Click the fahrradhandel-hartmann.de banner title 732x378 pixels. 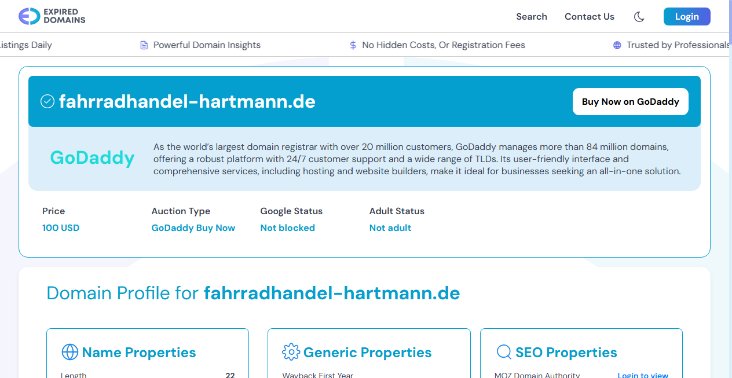coord(187,102)
